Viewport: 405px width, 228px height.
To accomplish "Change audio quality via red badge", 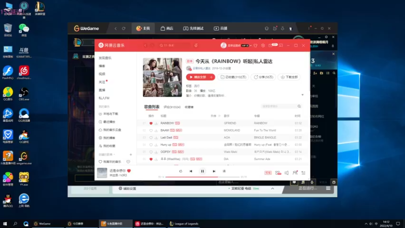I will 268,173.
